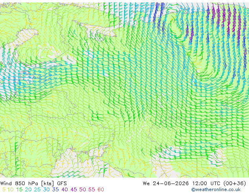Click the legend value 35
Image resolution: width=249 pixels, height=193 pixels.
(55, 189)
